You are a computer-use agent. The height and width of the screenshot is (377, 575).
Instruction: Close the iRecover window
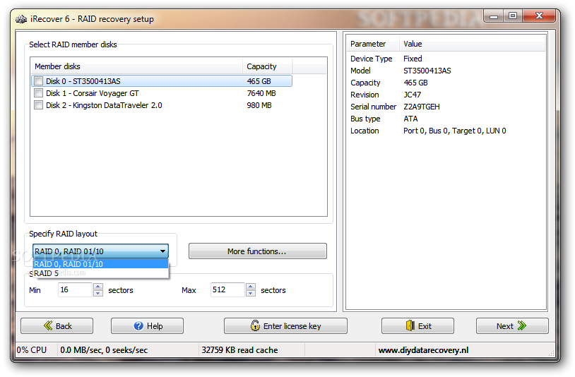click(539, 16)
